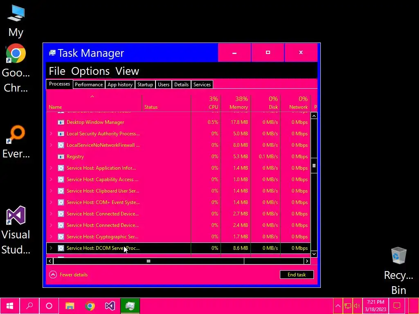Click the Service Host: DCOM Server Proc... gear icon
Viewport: 419px width, 314px height.
(61, 248)
